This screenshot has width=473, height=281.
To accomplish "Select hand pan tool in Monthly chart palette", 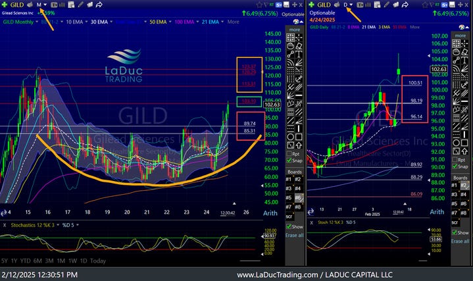I will 290,46.
